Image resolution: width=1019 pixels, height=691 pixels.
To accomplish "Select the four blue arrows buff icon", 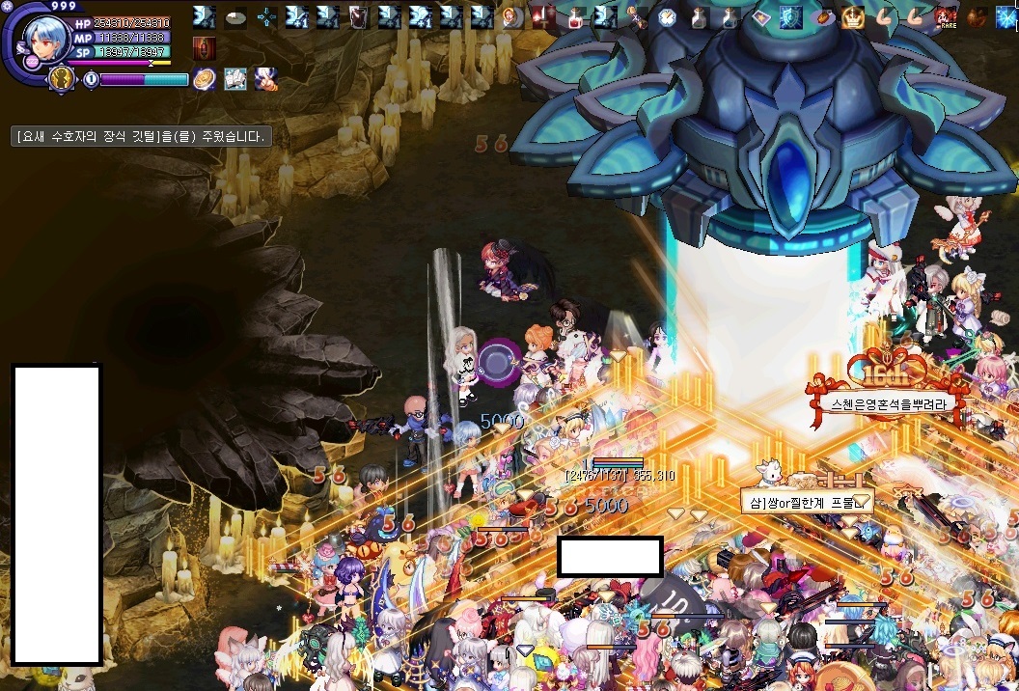I will pos(265,18).
